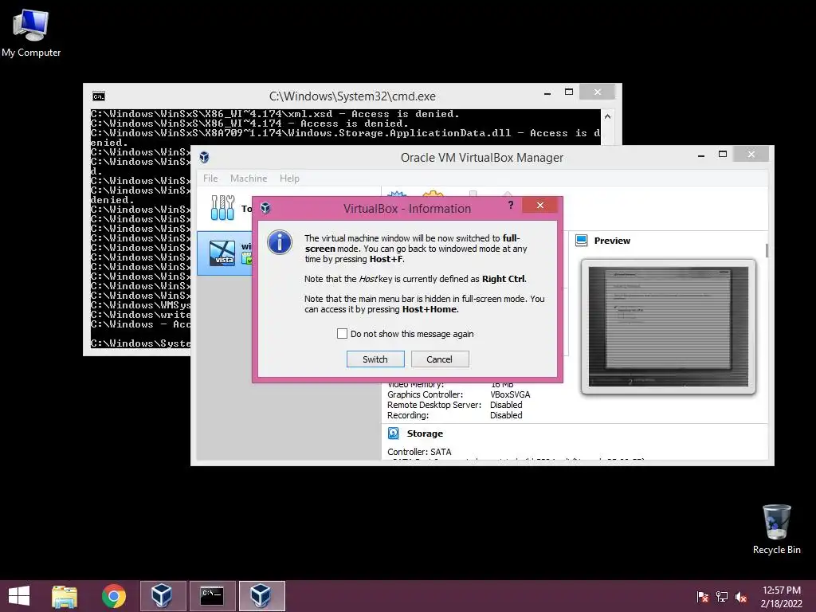Minimize the cmd.exe window

[x=547, y=93]
